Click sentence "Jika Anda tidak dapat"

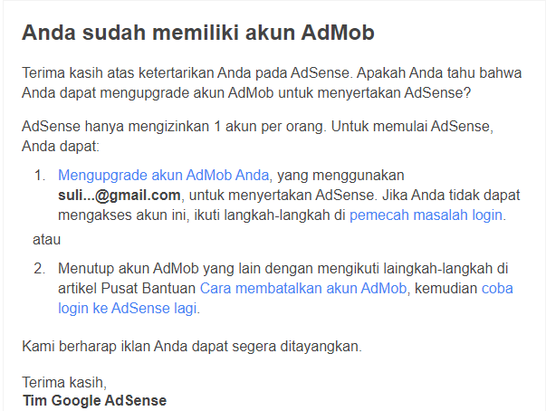click(x=451, y=196)
